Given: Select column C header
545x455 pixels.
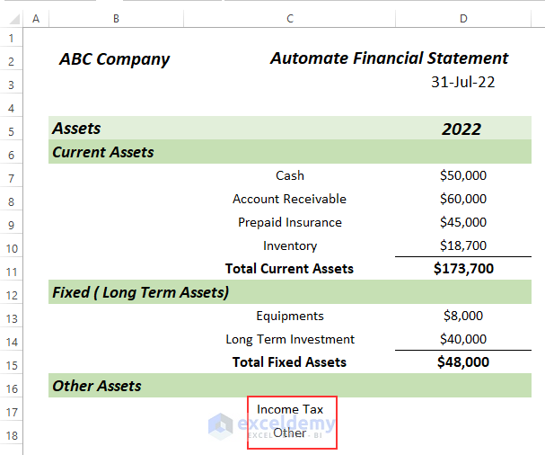Looking at the screenshot, I should pos(289,18).
